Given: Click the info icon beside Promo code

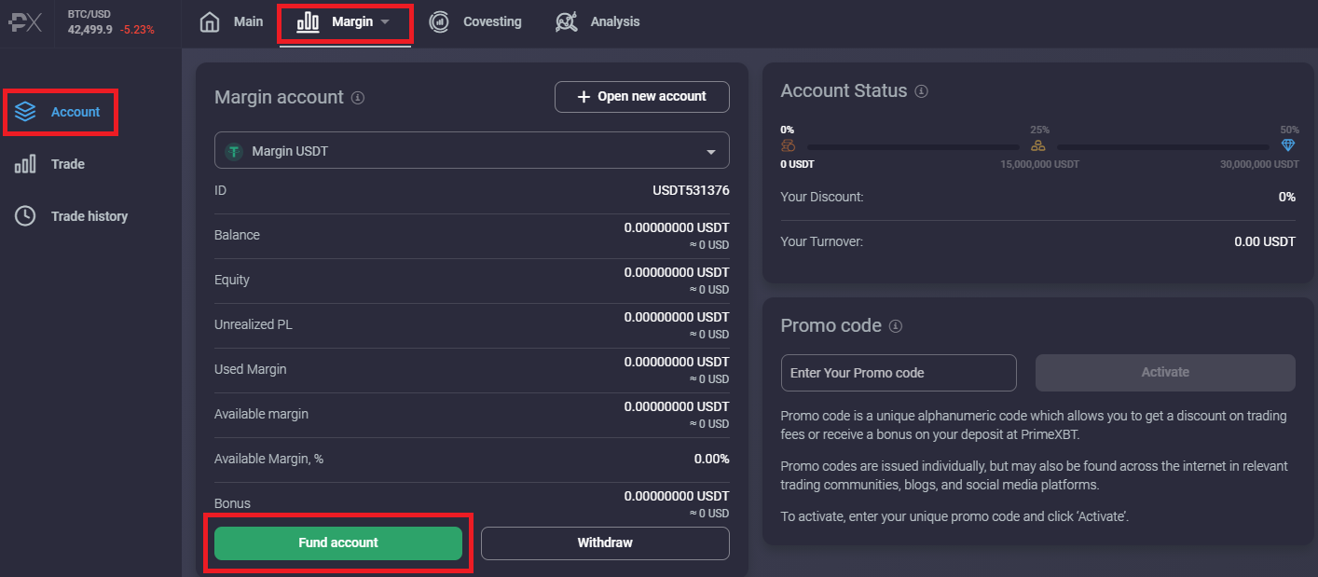Looking at the screenshot, I should (x=896, y=326).
